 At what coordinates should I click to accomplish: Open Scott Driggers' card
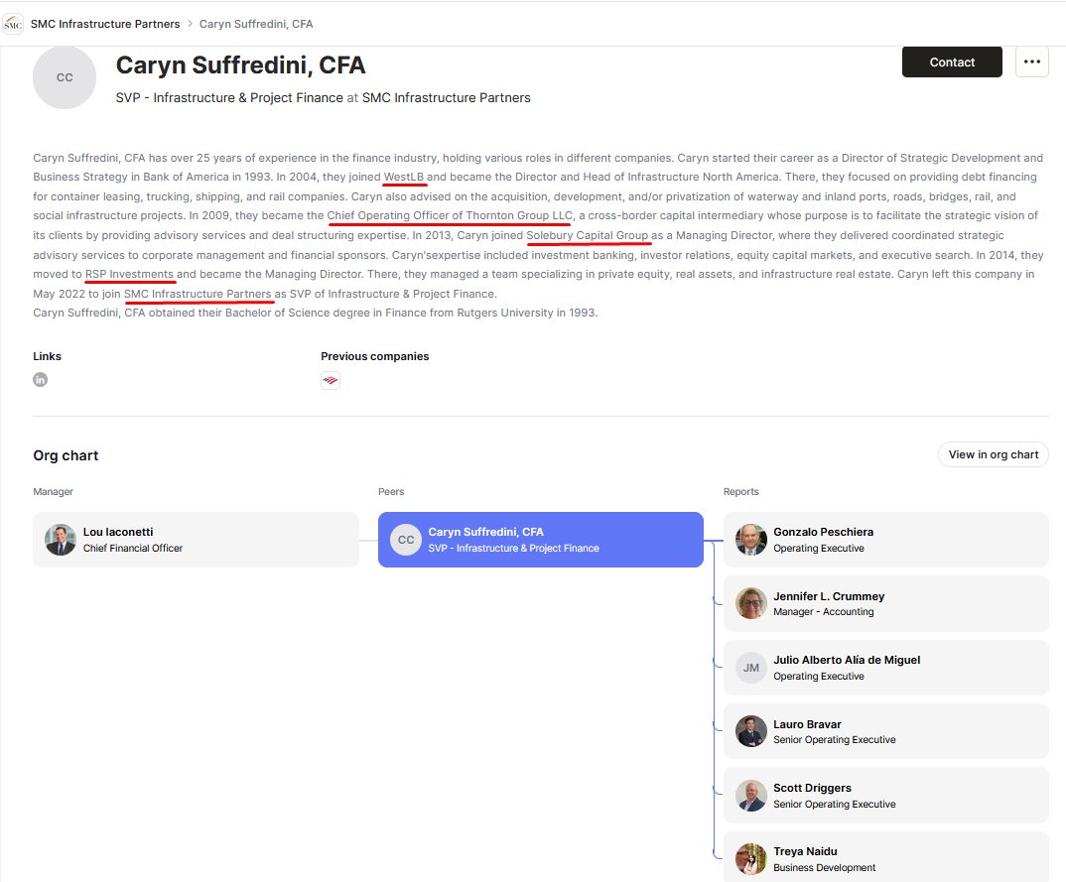tap(885, 795)
